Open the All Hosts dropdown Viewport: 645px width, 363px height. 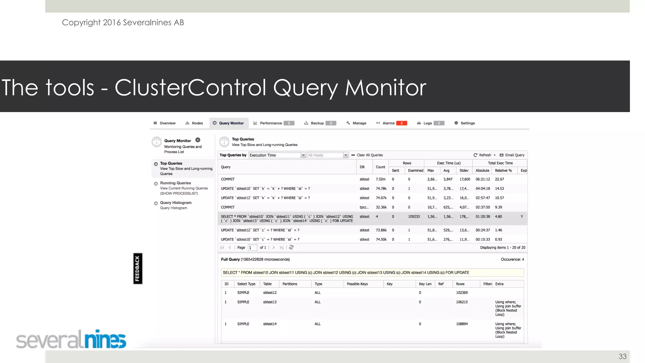click(328, 155)
